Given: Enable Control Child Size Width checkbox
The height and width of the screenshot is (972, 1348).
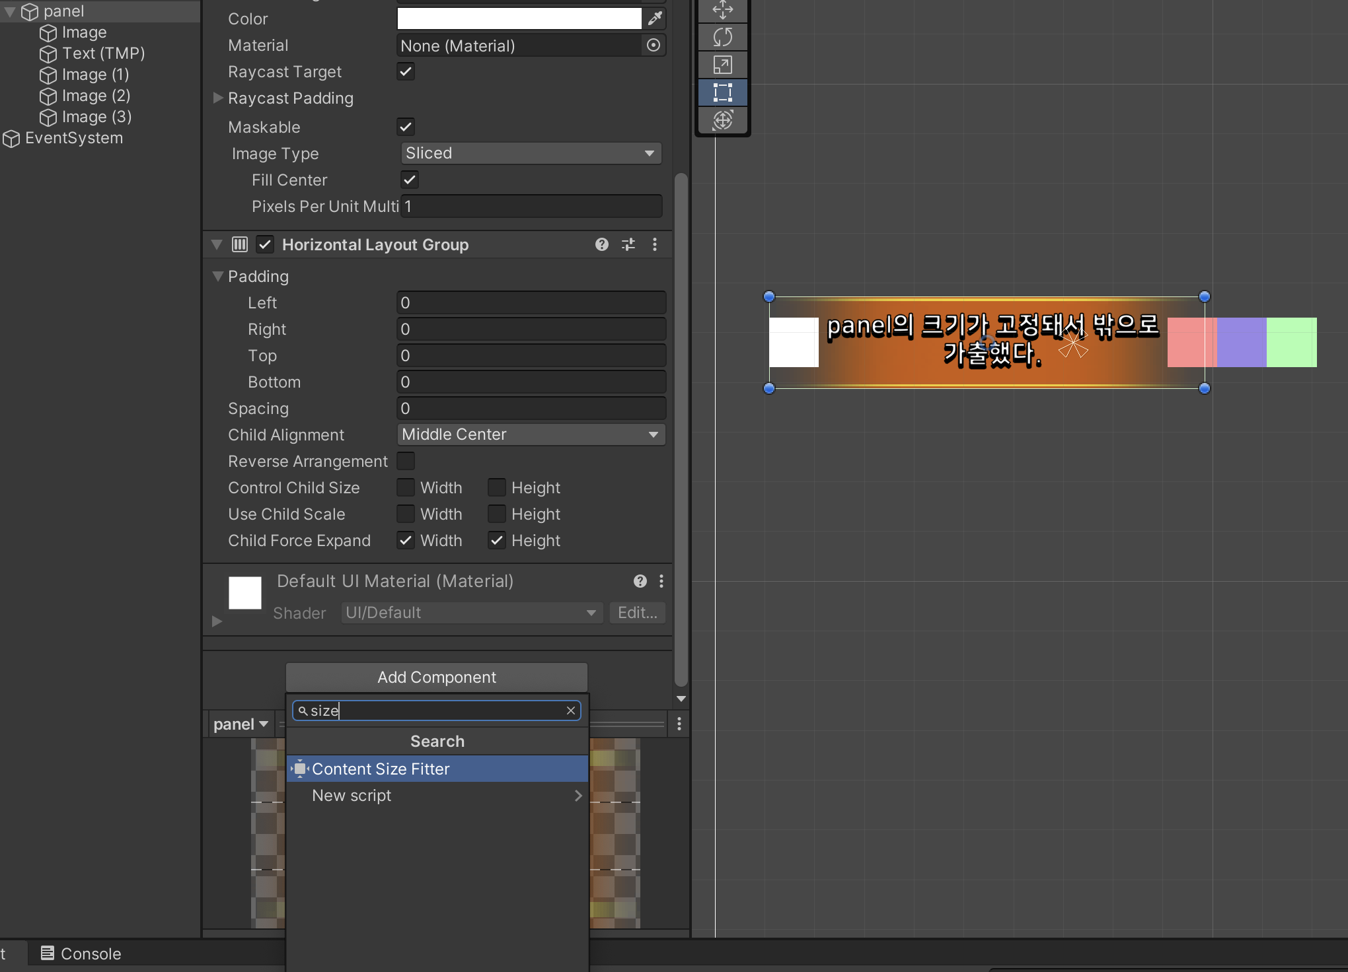Looking at the screenshot, I should [x=406, y=487].
